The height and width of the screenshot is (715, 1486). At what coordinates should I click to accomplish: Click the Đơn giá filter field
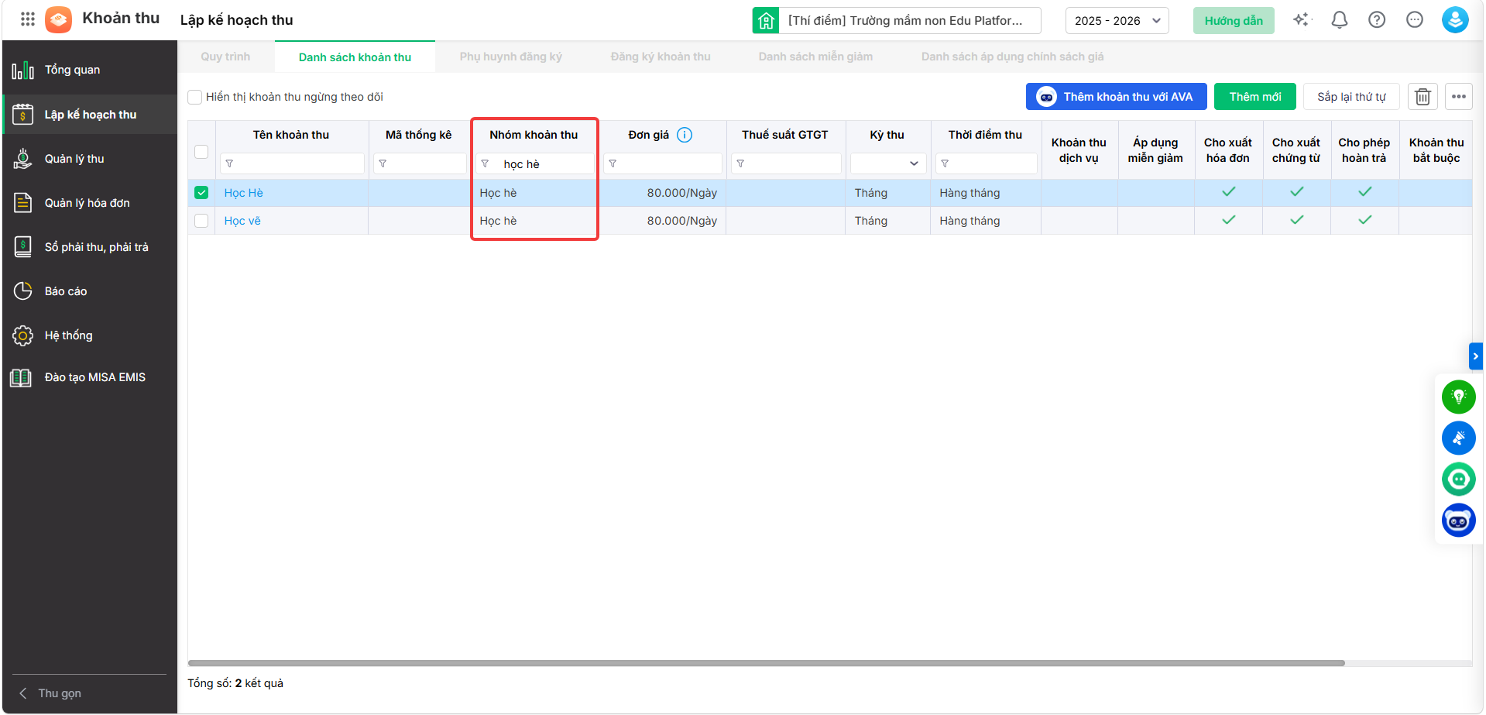(663, 163)
